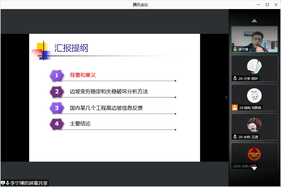Screen dimensions: 281x187
Task: Maximize the 腾讯会议 window
Action: tap(267, 4)
